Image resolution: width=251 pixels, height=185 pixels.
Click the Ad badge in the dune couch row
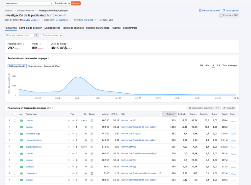coord(21,173)
